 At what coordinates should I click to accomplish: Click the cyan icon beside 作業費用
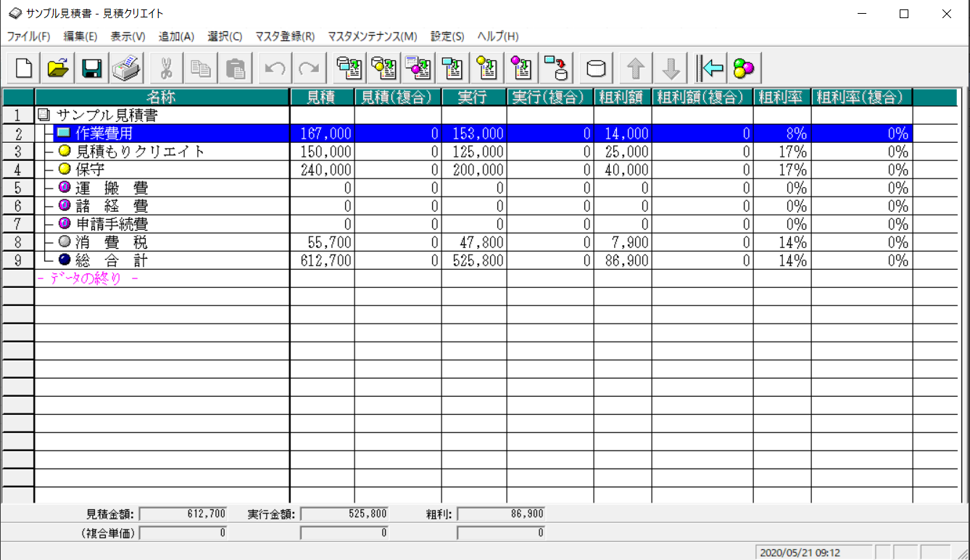pyautogui.click(x=64, y=133)
